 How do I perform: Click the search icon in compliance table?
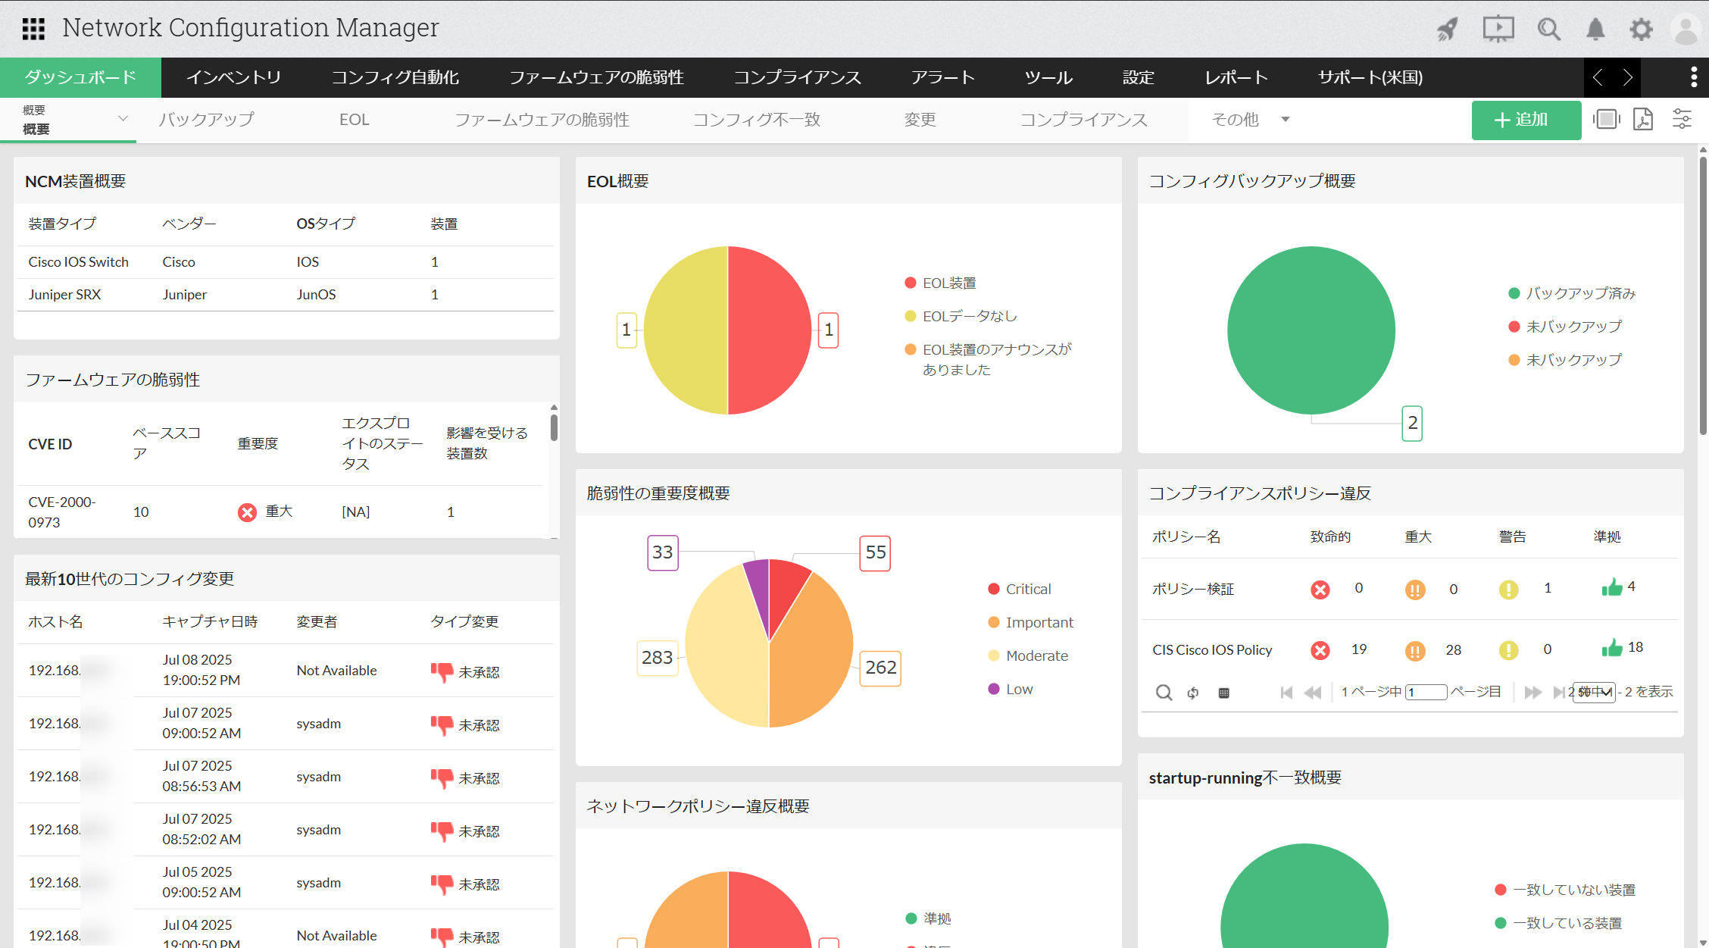(x=1164, y=693)
